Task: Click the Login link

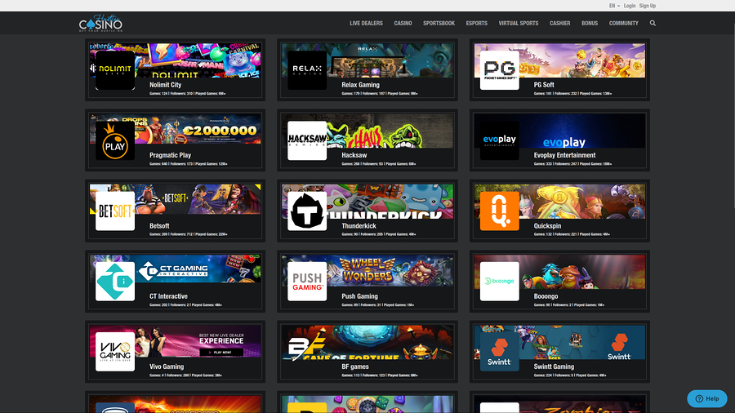Action: point(630,6)
